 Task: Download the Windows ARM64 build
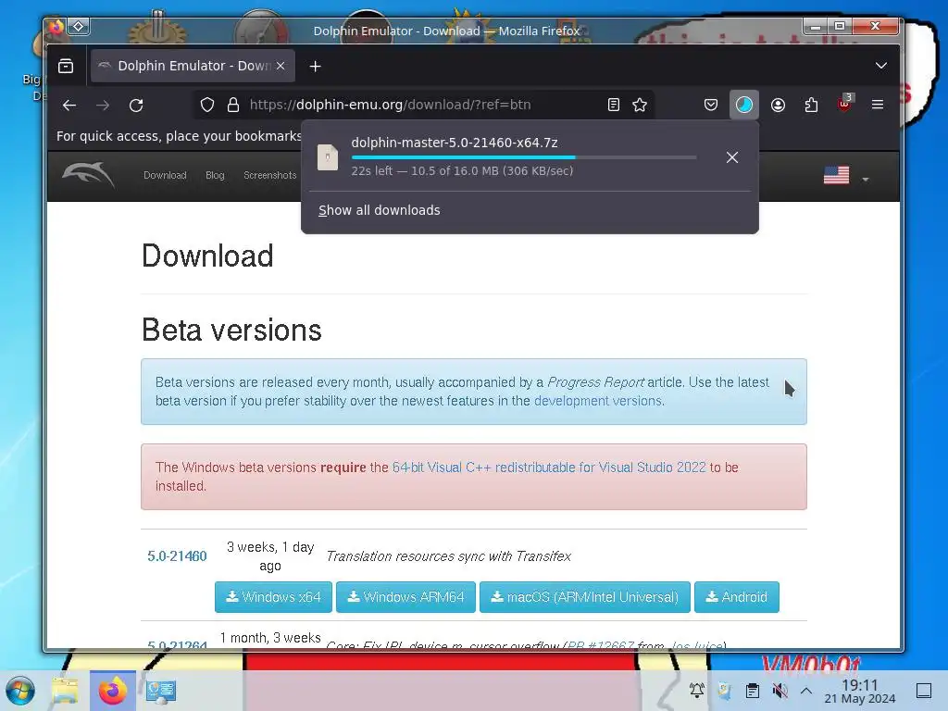coord(405,597)
